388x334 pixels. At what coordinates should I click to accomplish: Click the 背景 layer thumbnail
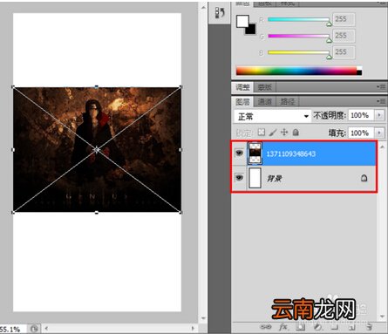[255, 177]
